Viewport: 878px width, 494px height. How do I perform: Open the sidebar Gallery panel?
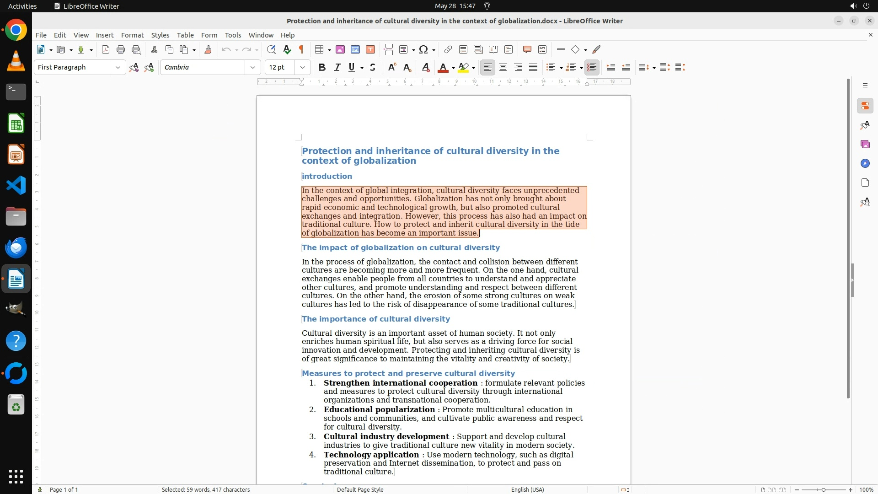[x=865, y=144]
